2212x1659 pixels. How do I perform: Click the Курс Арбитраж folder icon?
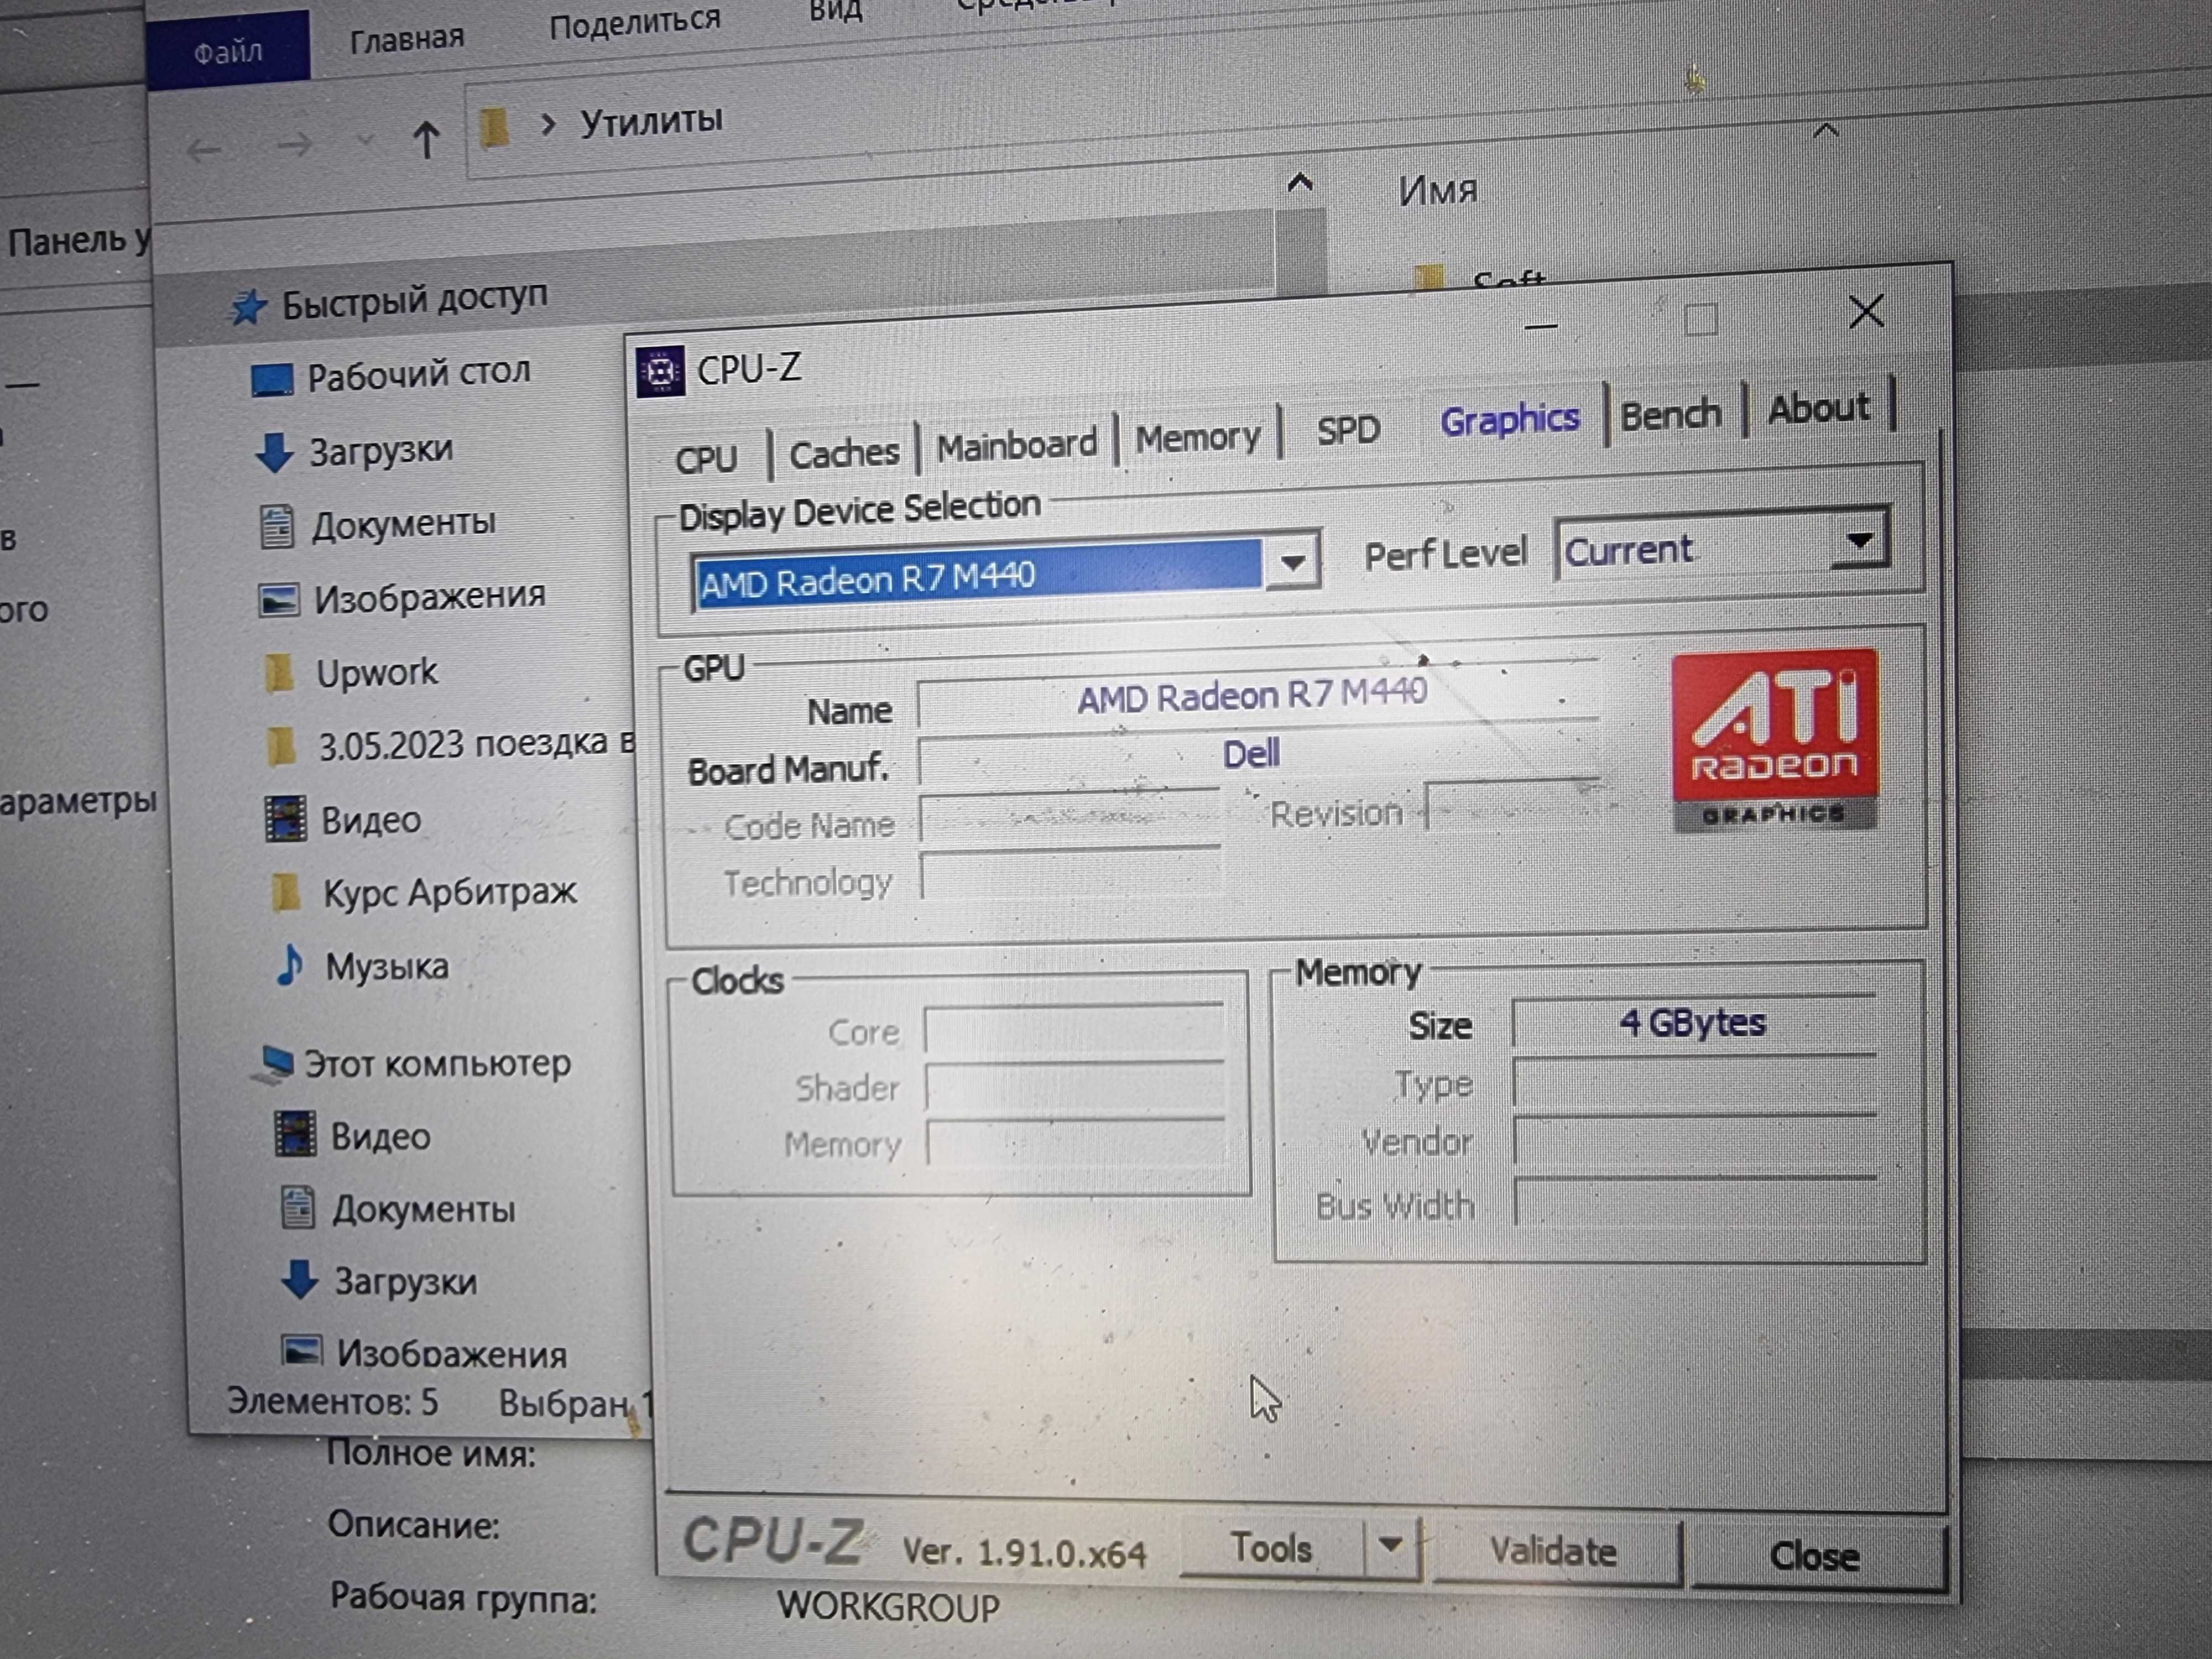point(286,892)
